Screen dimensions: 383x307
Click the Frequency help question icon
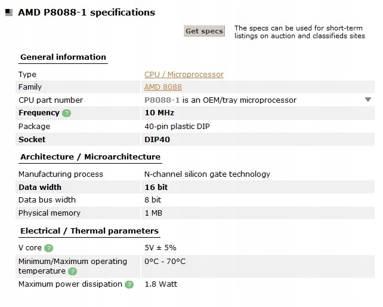[66, 113]
